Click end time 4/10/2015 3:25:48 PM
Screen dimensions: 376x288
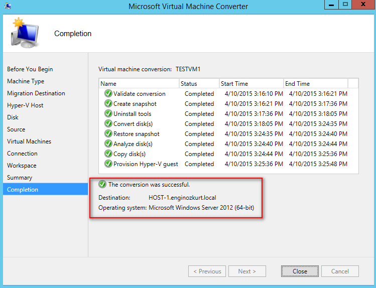(x=318, y=164)
